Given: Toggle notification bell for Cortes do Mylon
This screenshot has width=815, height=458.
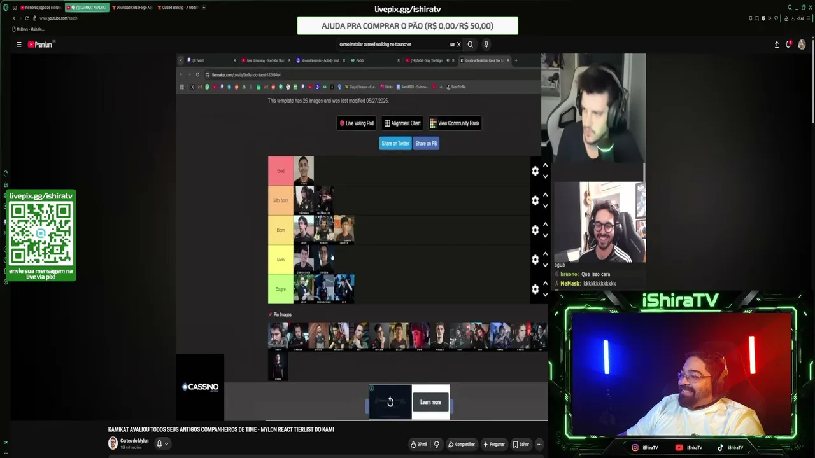Looking at the screenshot, I should coord(162,443).
